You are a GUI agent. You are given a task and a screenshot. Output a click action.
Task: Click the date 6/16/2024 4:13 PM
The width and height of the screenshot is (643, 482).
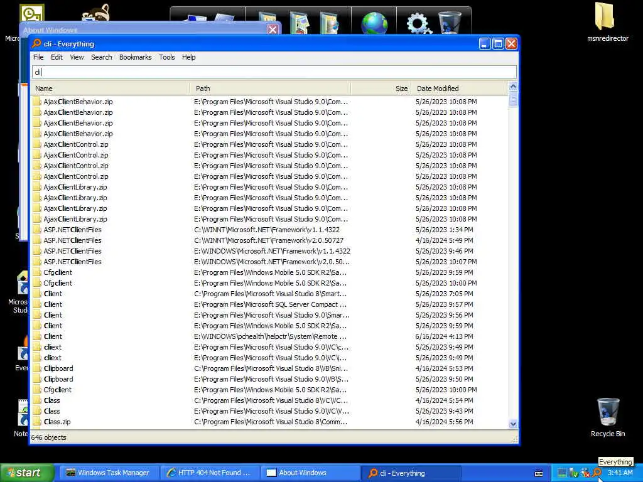click(444, 336)
